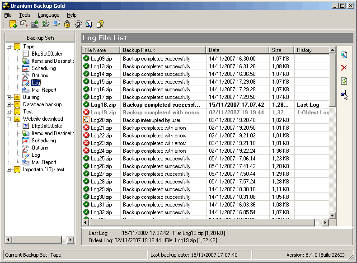Collapse the Tape backup set node

point(9,47)
